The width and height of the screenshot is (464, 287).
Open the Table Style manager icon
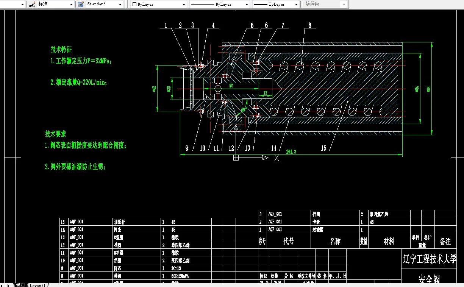pos(80,4)
